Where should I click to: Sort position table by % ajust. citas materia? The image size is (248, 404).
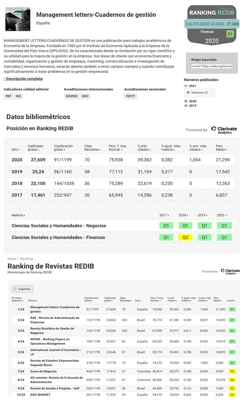(171, 147)
